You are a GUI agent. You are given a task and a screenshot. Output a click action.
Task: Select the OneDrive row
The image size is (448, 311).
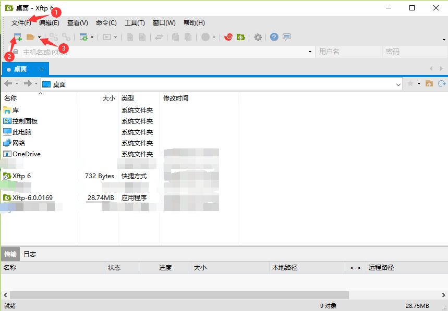click(x=120, y=154)
